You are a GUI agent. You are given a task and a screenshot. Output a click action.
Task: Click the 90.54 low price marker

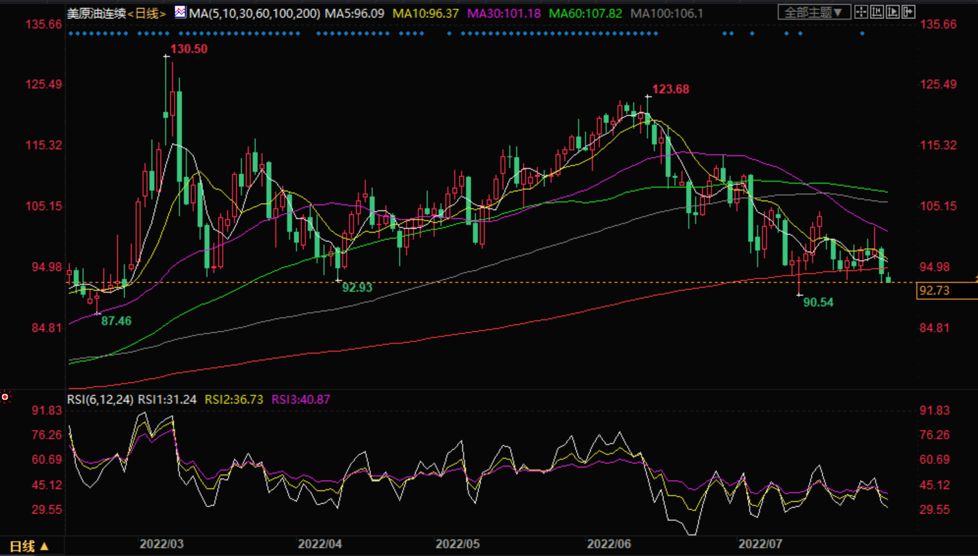818,303
